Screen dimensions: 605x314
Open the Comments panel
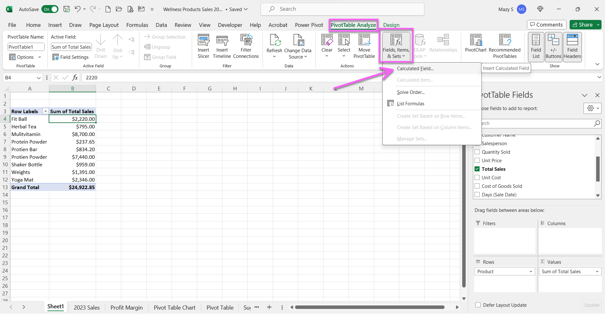[x=546, y=25]
